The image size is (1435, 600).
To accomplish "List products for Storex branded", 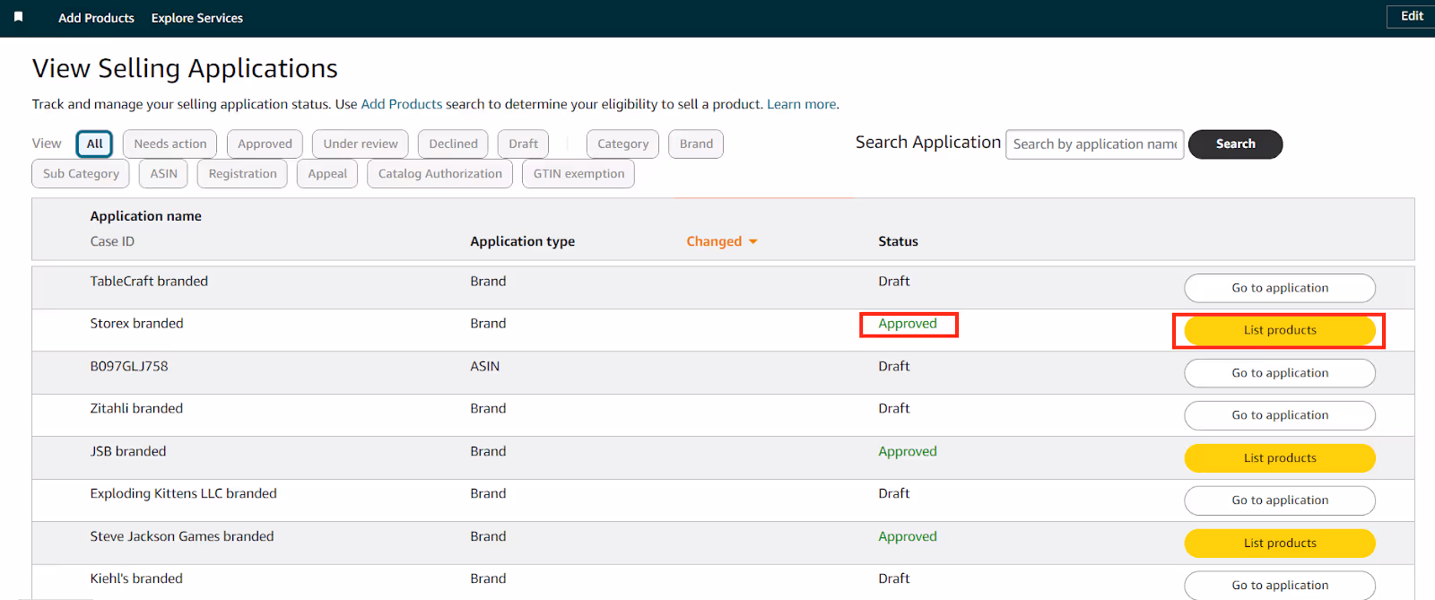I will (x=1280, y=330).
